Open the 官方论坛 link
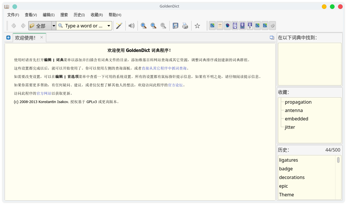This screenshot has width=347, height=205. [175, 85]
